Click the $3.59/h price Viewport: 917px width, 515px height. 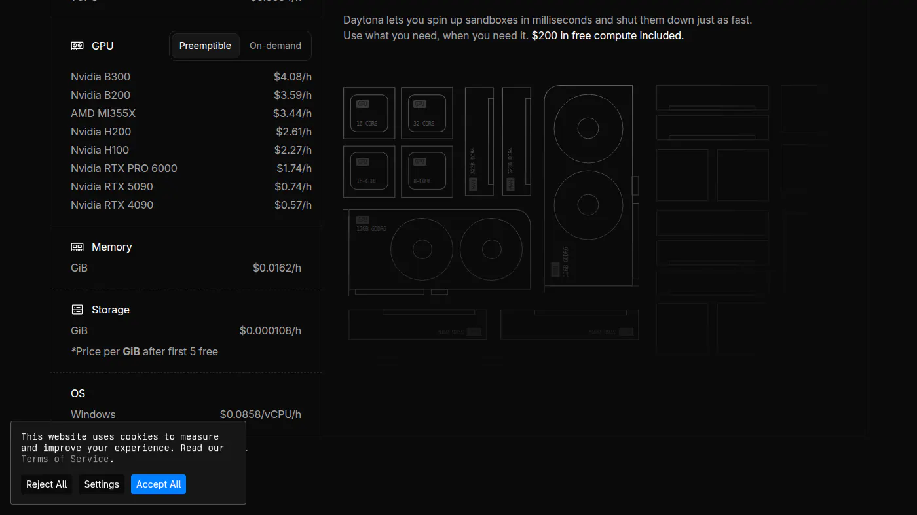[293, 95]
